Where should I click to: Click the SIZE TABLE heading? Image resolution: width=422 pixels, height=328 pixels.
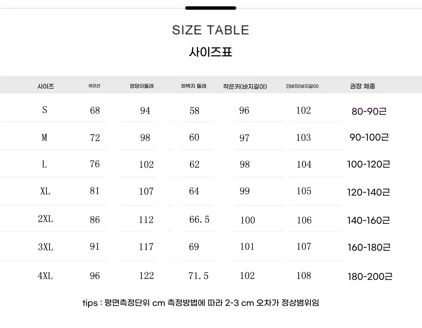pos(210,30)
